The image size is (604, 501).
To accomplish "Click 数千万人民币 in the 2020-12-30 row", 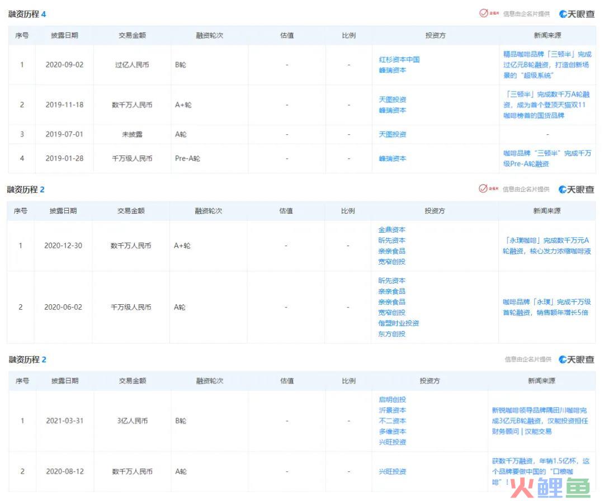I will tap(131, 245).
